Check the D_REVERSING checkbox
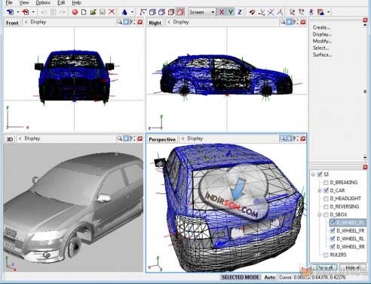 (x=326, y=206)
